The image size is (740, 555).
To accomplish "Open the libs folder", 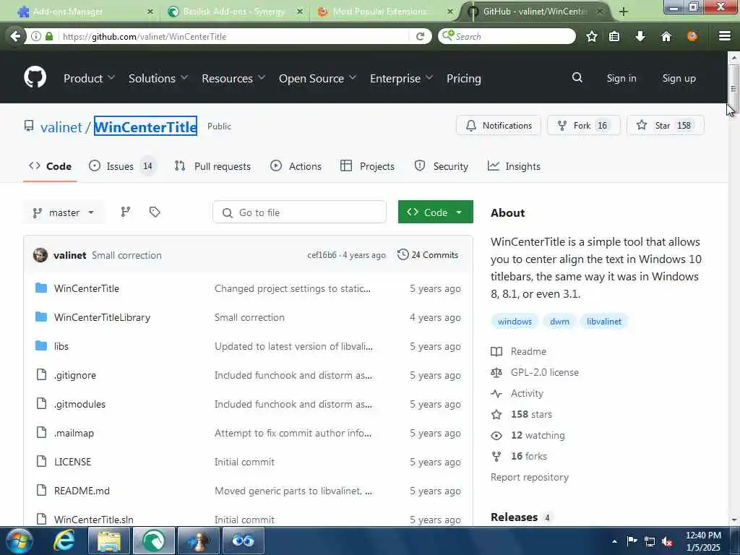I will tap(61, 346).
